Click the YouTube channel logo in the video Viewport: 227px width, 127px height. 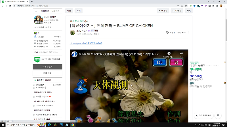click(x=74, y=54)
